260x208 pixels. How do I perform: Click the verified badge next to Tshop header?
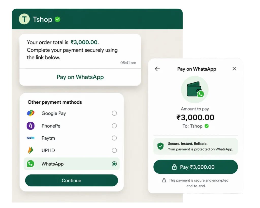coord(58,19)
